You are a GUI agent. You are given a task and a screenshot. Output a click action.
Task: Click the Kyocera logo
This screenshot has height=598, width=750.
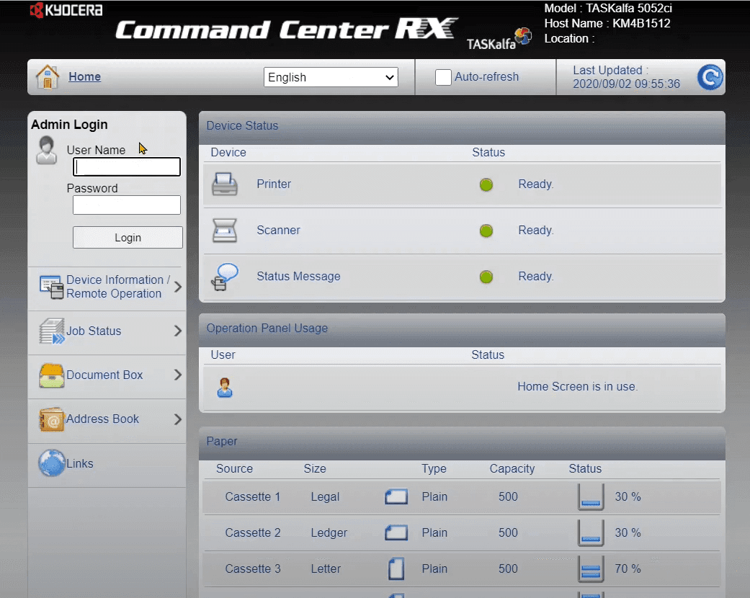pyautogui.click(x=66, y=9)
